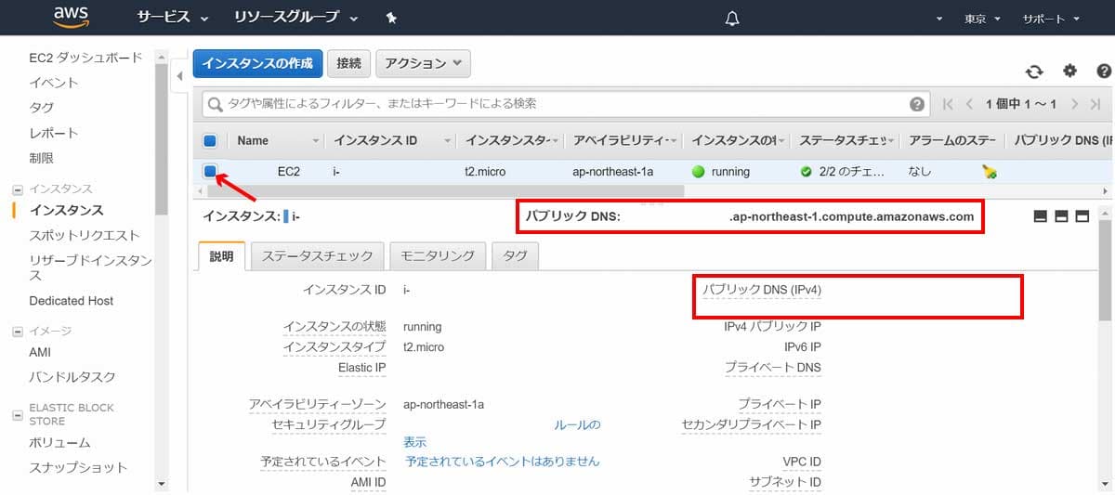Click the alarm status icon in EC2 row

coord(990,172)
